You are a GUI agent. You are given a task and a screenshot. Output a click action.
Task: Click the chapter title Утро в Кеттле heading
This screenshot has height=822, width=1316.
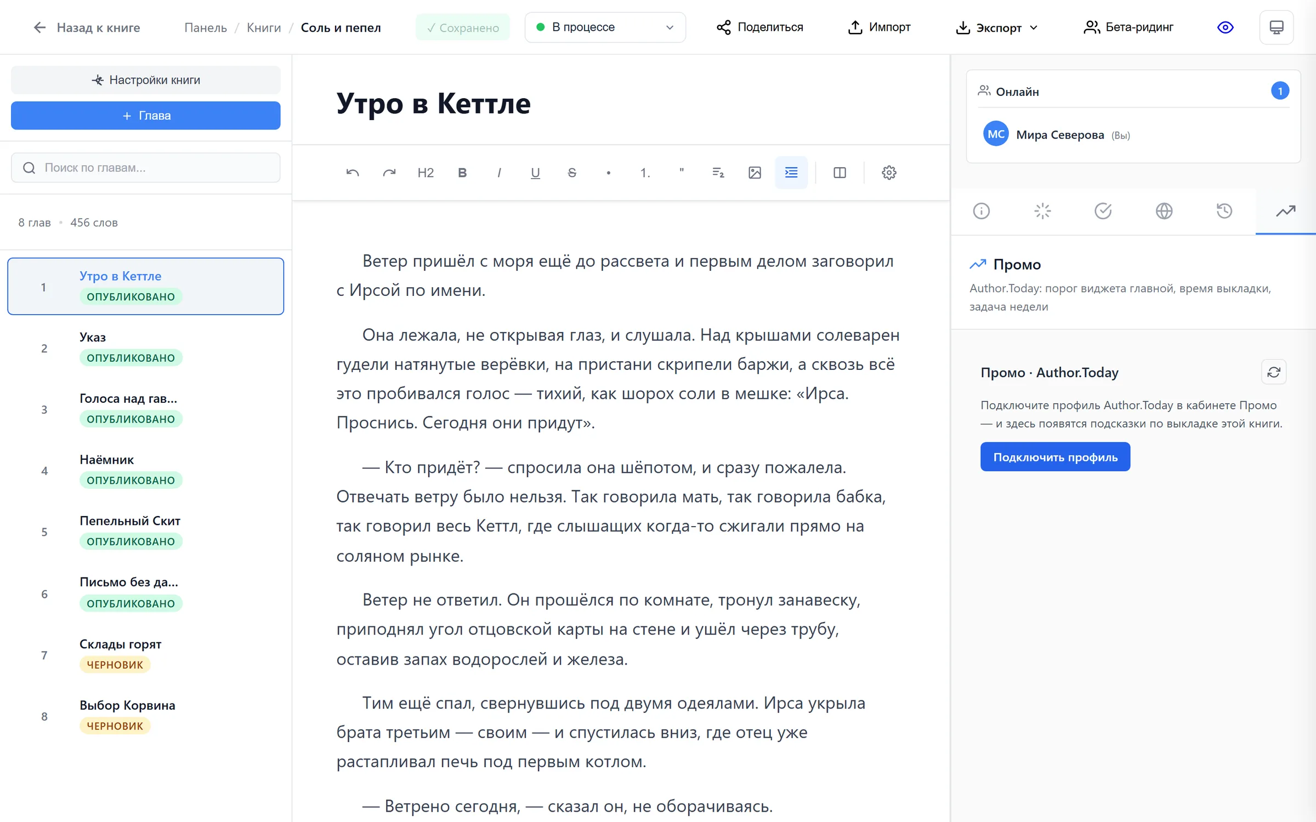click(x=433, y=103)
